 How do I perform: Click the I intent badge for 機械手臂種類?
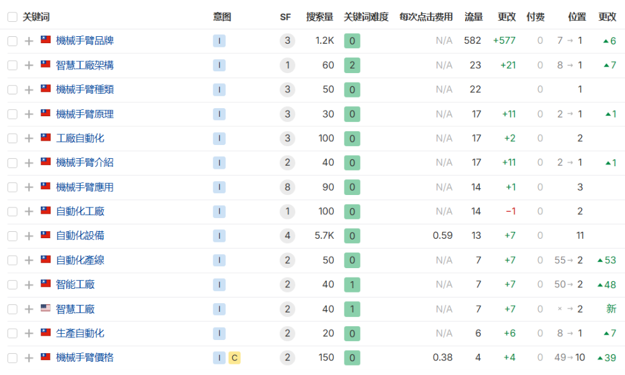click(219, 89)
